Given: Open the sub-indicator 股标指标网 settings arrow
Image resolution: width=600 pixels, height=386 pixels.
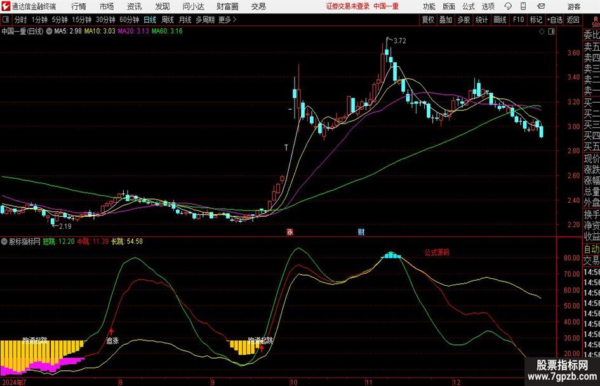Looking at the screenshot, I should point(4,241).
